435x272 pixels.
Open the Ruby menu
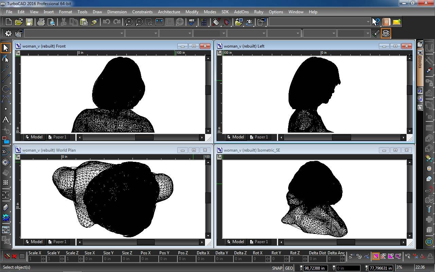click(x=259, y=12)
